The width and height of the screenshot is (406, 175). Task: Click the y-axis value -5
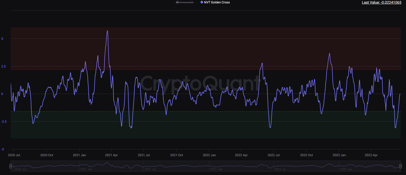pos(2,149)
